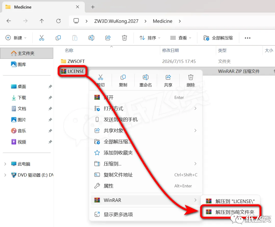The height and width of the screenshot is (227, 275).
Task: Expand chevron after Medicine breadcrumb
Action: click(x=180, y=21)
